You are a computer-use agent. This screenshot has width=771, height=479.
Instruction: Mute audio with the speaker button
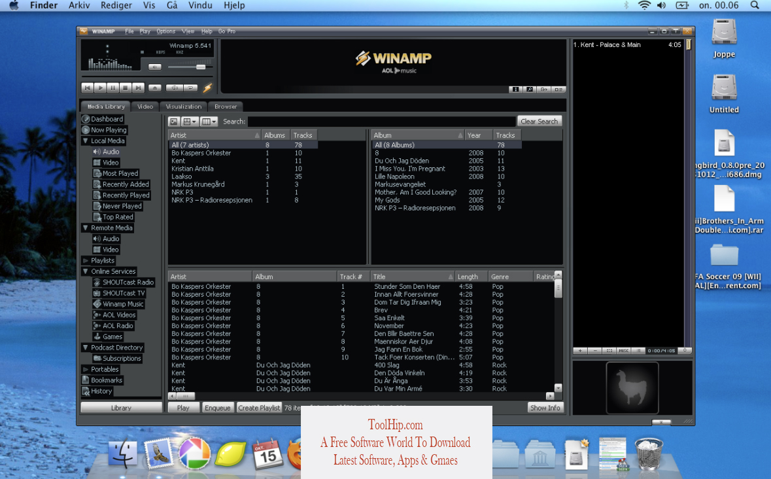click(155, 67)
